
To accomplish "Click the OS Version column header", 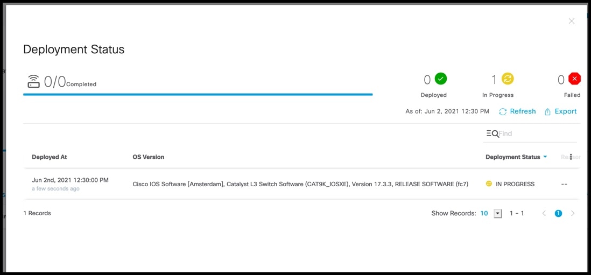I will click(x=148, y=157).
